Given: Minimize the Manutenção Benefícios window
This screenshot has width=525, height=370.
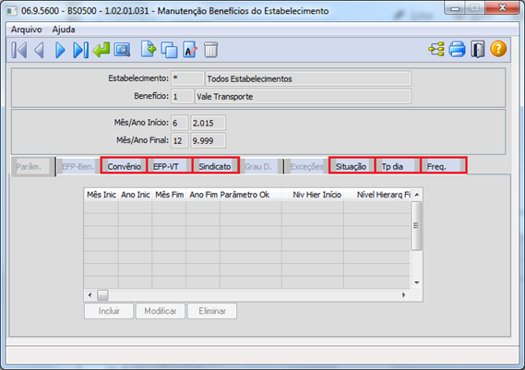Looking at the screenshot, I should [x=455, y=8].
